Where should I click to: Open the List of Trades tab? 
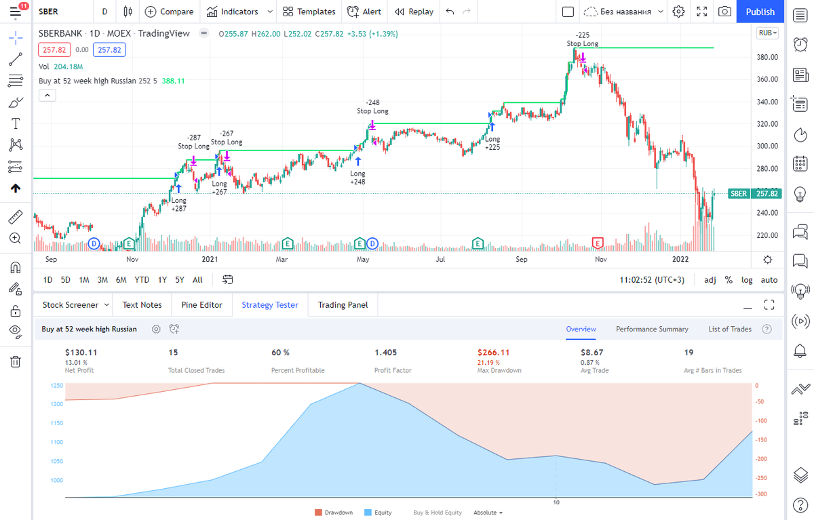coord(730,329)
